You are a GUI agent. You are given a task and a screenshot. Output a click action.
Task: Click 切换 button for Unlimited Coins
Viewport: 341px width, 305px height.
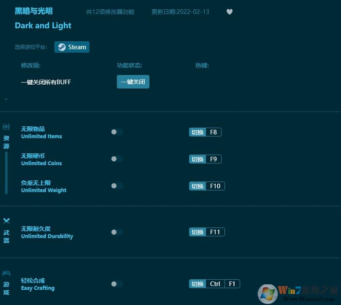[198, 159]
